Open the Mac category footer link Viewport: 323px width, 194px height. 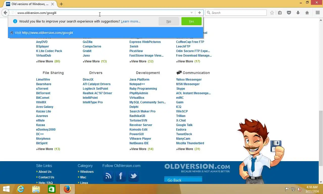(x=83, y=177)
